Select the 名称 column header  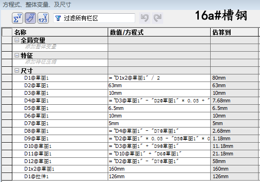tap(60, 32)
